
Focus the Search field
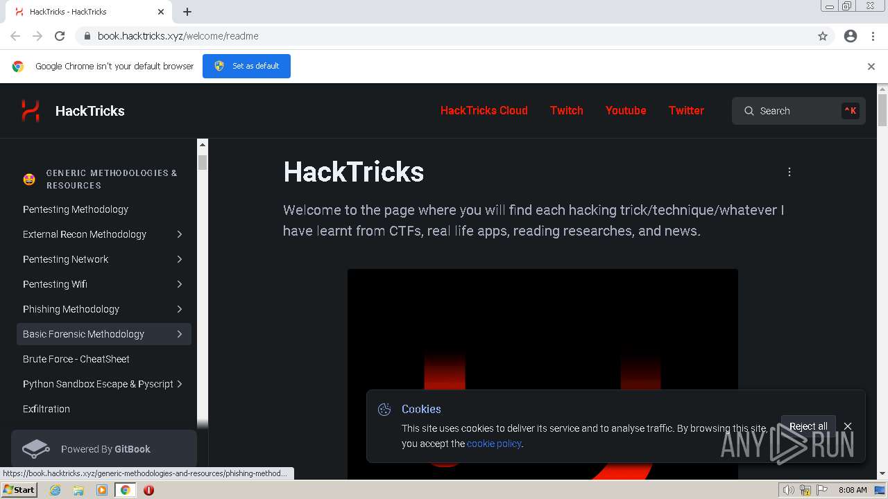pos(799,111)
